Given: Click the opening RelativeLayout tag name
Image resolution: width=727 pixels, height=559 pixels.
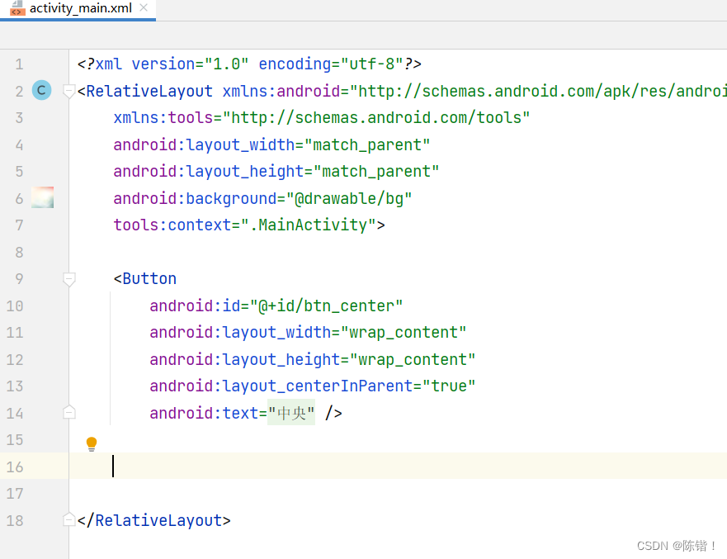Looking at the screenshot, I should pyautogui.click(x=149, y=91).
